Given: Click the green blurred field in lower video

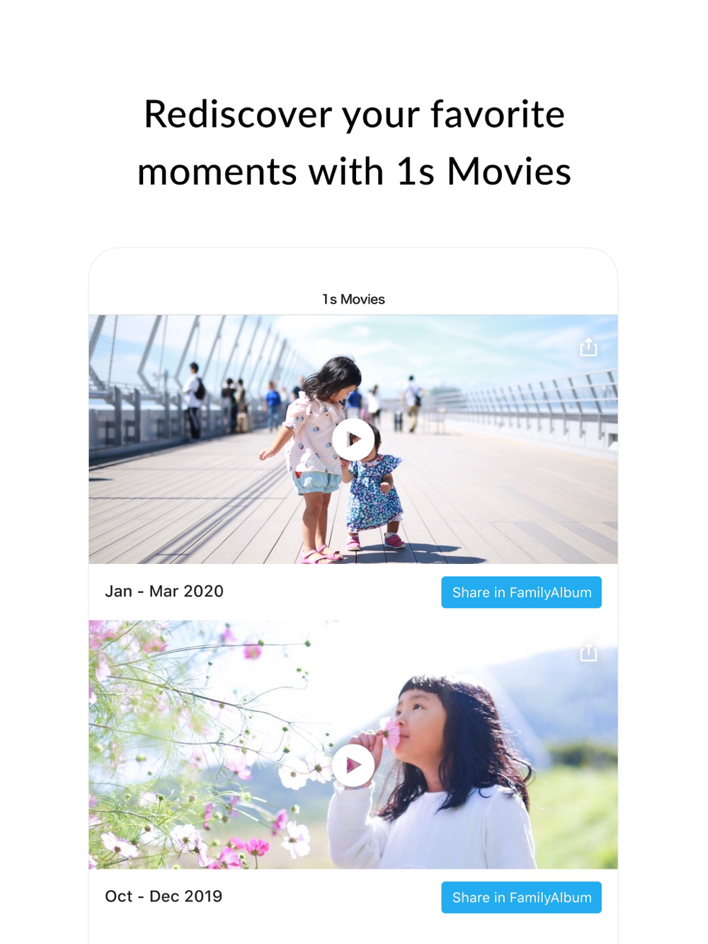Looking at the screenshot, I should (x=577, y=814).
